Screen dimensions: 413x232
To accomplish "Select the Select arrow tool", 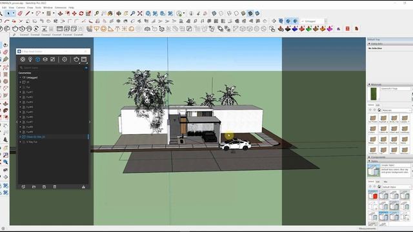I will point(8,14).
